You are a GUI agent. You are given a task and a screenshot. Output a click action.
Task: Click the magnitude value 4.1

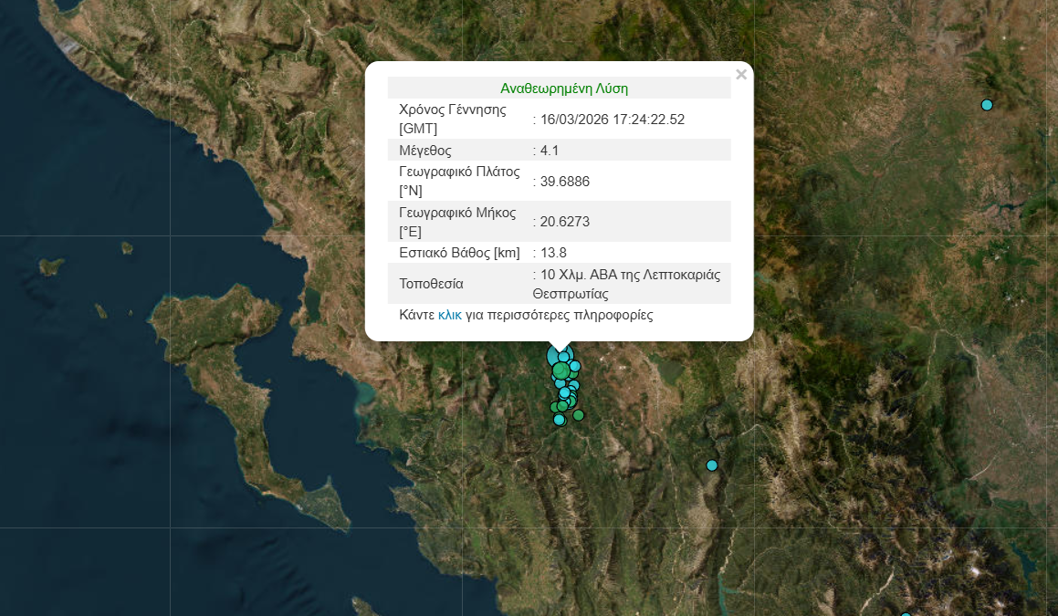550,150
